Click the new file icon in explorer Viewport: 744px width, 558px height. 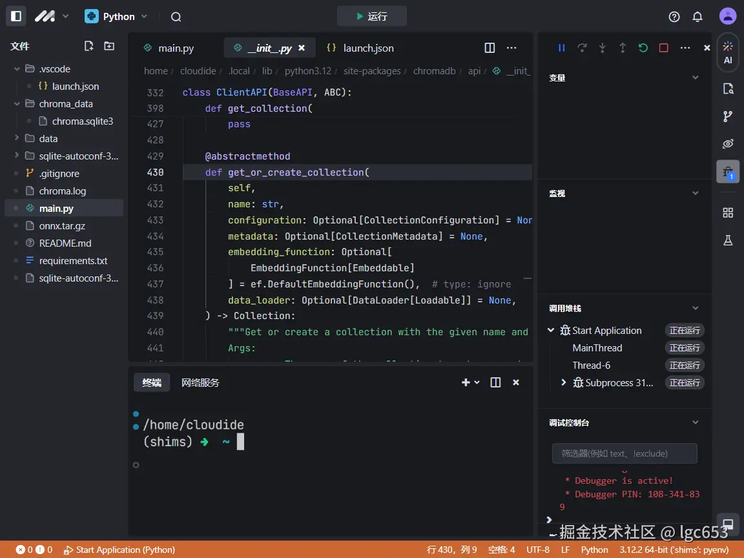(89, 46)
